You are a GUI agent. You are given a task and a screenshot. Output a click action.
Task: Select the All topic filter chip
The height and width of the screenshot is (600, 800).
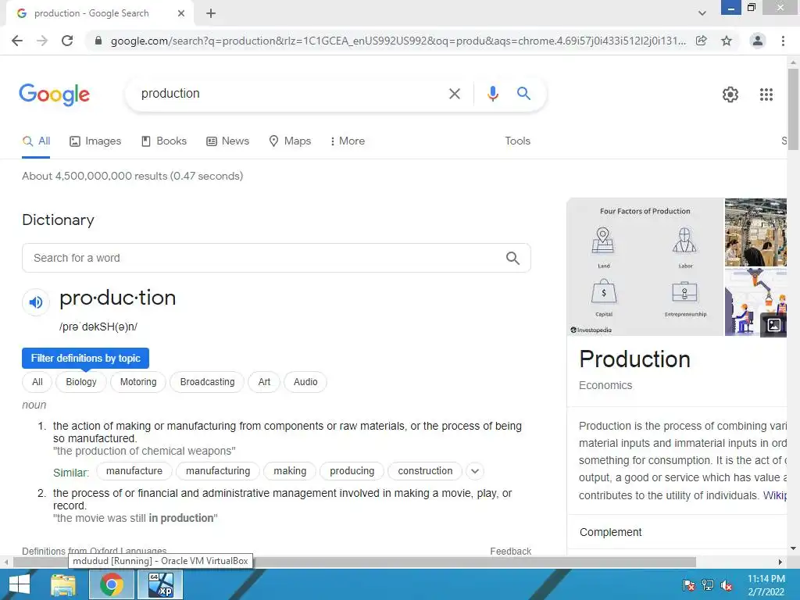click(x=37, y=382)
